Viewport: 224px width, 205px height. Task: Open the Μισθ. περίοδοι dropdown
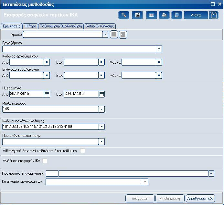click(x=101, y=109)
